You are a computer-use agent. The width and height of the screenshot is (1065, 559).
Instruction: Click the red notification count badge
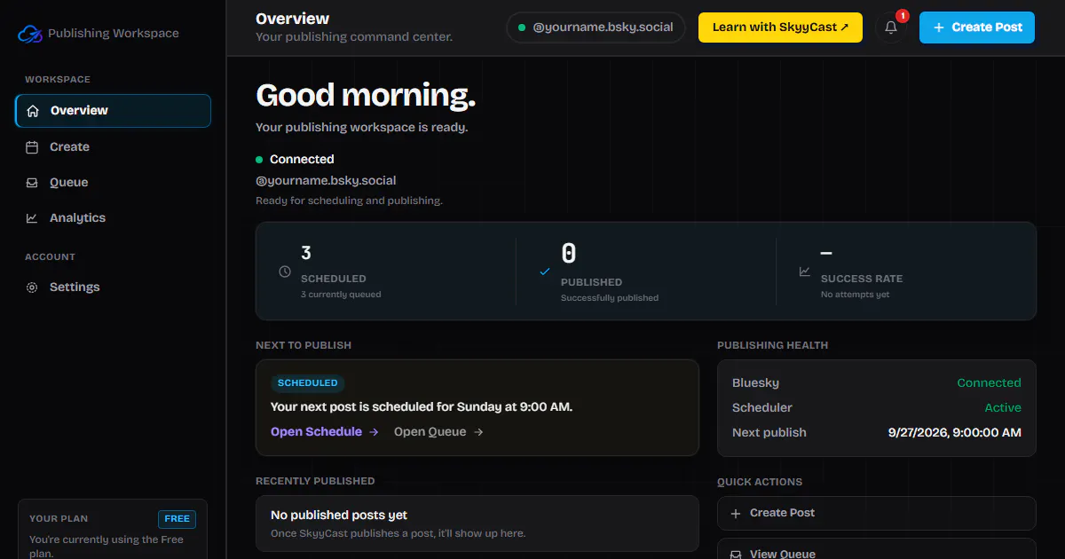pos(902,16)
